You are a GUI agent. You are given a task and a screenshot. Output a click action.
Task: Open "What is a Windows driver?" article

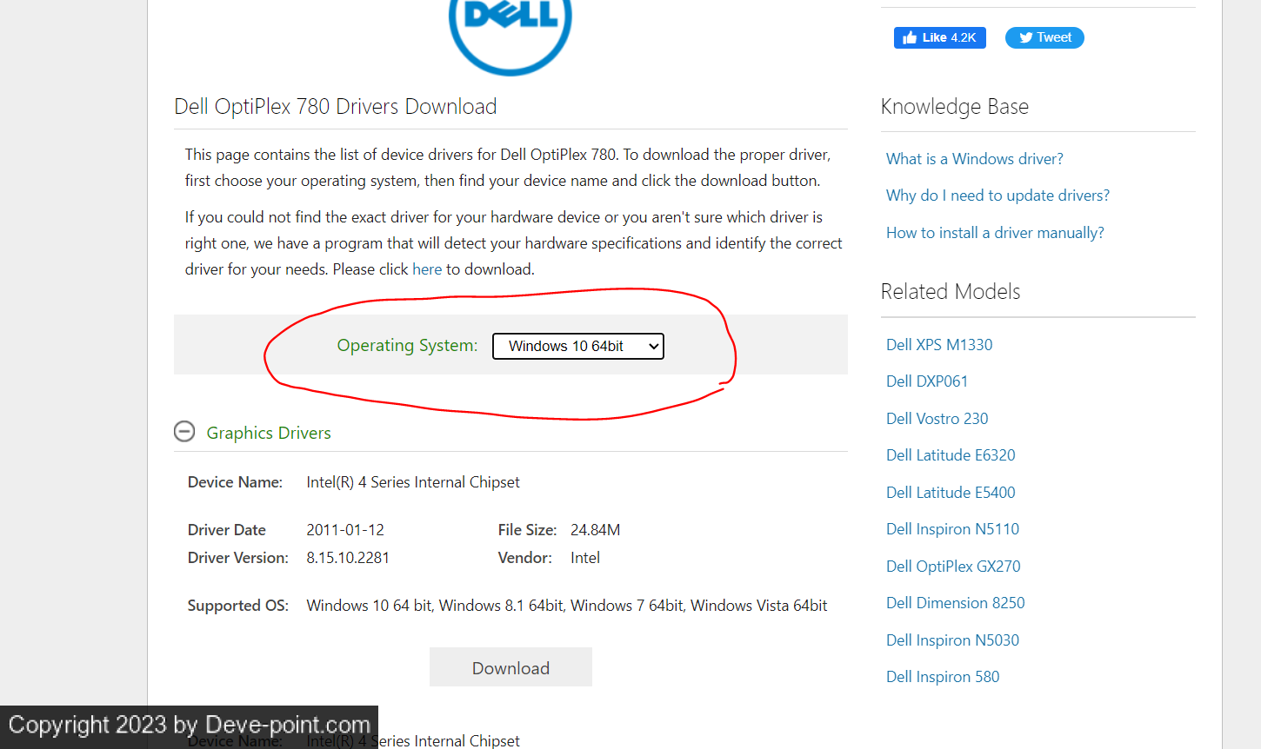tap(975, 159)
